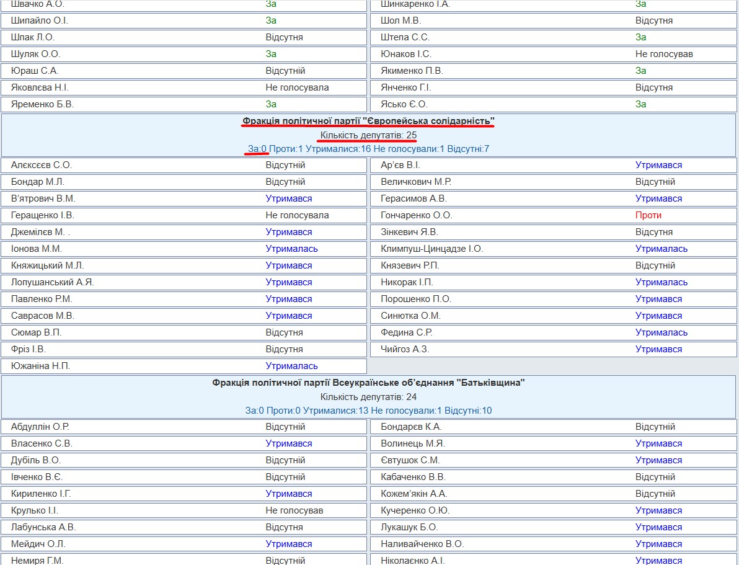Click Яковлєва Н.І. "Не голосувала" status
The height and width of the screenshot is (565, 739).
click(297, 87)
